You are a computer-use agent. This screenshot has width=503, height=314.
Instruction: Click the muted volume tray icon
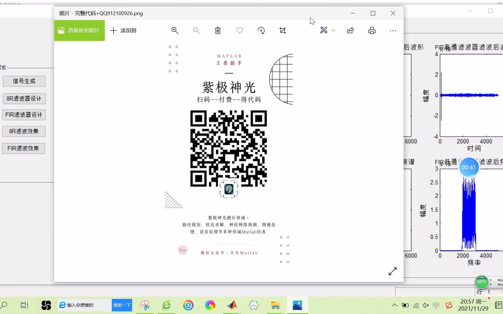coord(426,305)
